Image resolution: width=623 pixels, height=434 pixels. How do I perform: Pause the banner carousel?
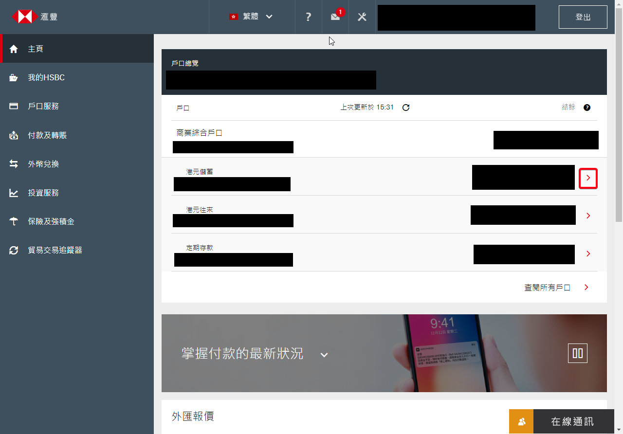577,353
